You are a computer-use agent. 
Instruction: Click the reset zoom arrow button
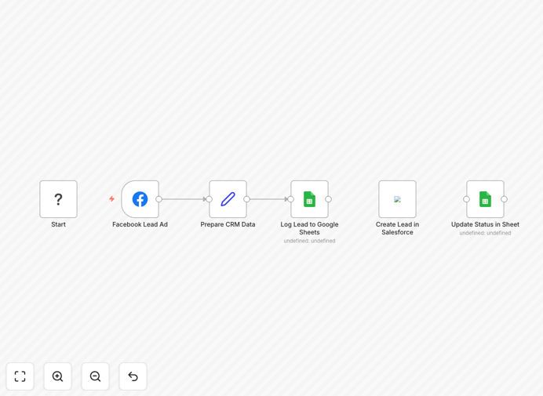click(133, 376)
